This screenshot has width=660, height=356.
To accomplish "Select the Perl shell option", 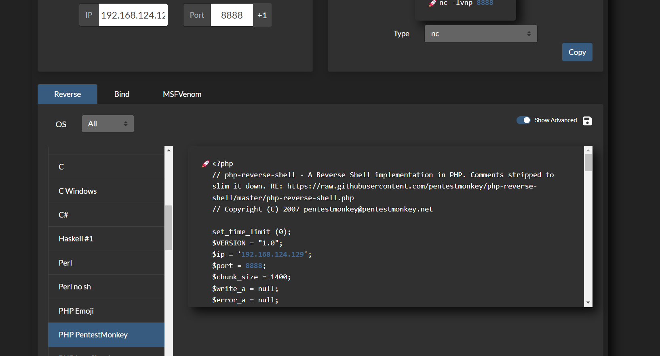I will (x=106, y=263).
